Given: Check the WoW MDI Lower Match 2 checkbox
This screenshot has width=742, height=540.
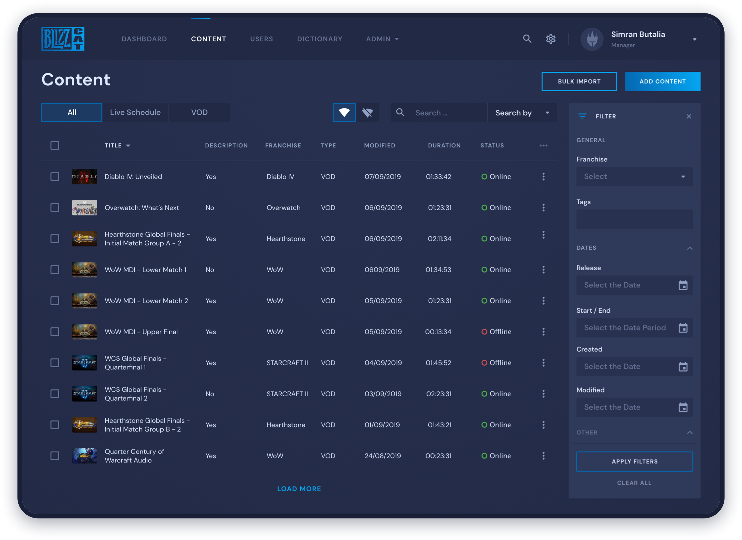Looking at the screenshot, I should 55,301.
